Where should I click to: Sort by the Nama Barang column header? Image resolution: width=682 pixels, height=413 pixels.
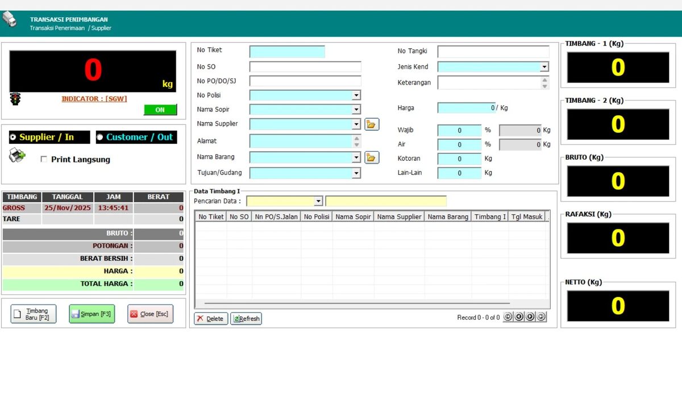coord(448,216)
